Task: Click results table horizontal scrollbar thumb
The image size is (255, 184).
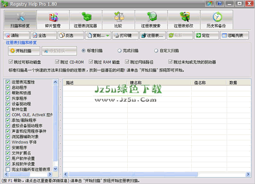Action: tap(133, 174)
